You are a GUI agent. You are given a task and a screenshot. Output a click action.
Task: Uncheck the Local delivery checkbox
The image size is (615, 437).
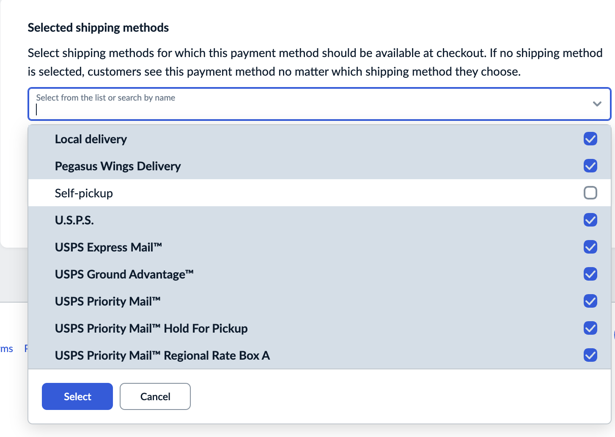tap(590, 139)
